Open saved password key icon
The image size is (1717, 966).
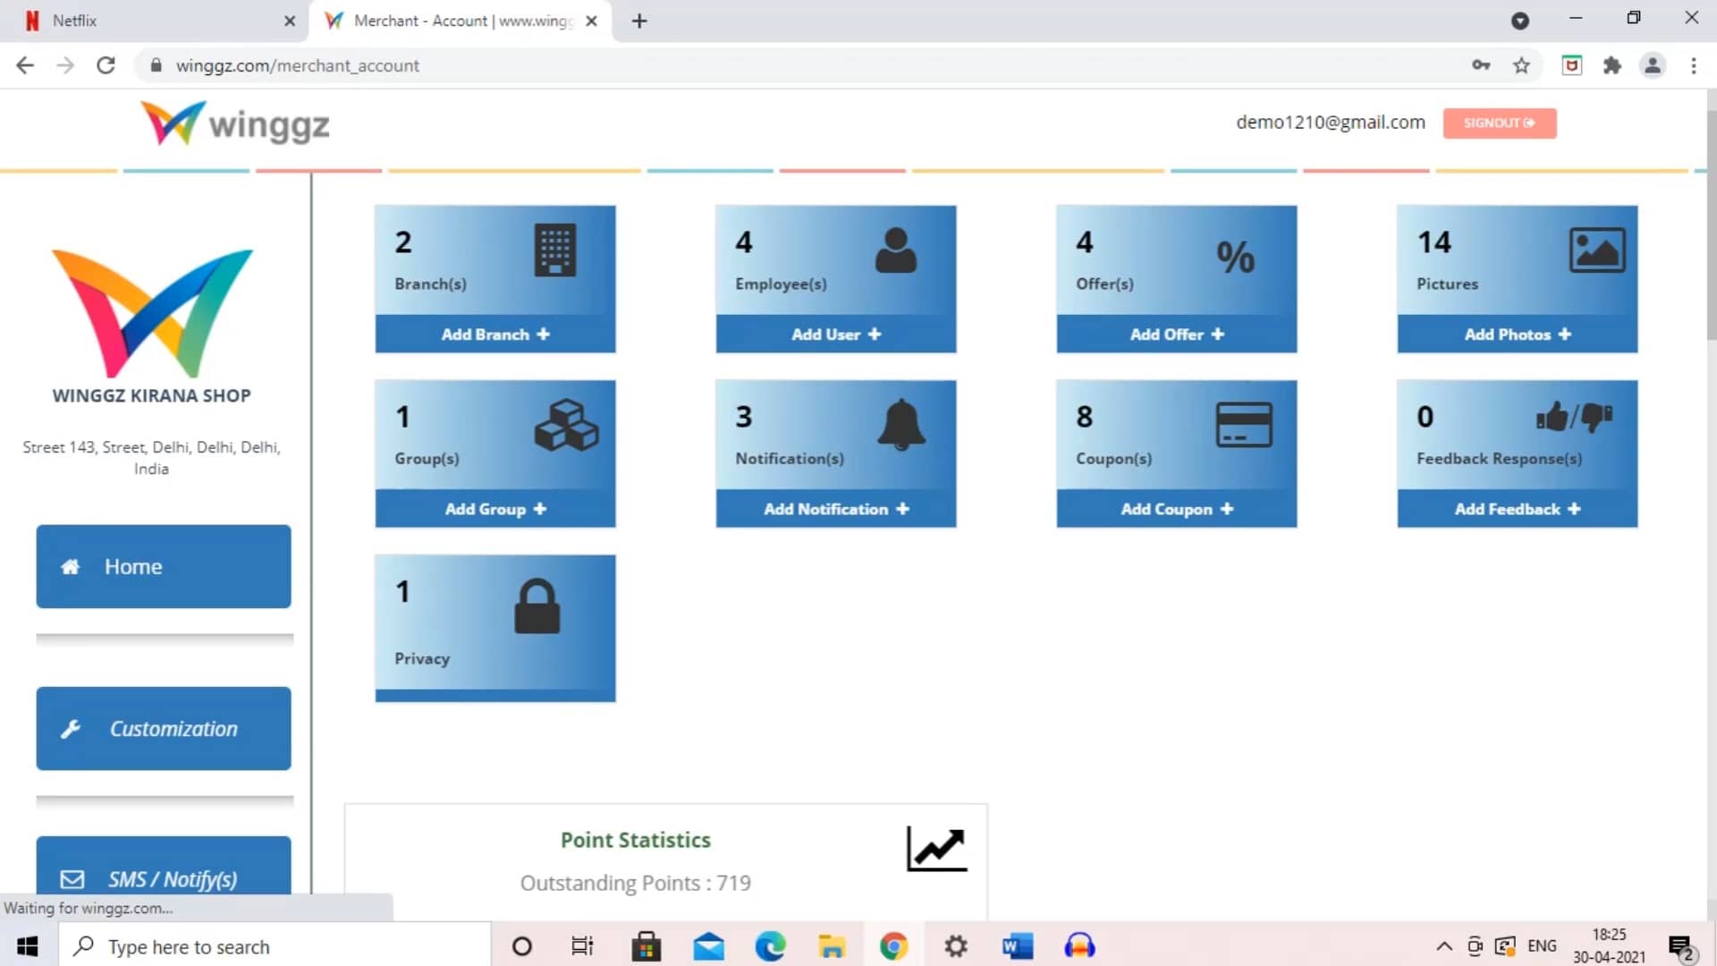pos(1481,65)
